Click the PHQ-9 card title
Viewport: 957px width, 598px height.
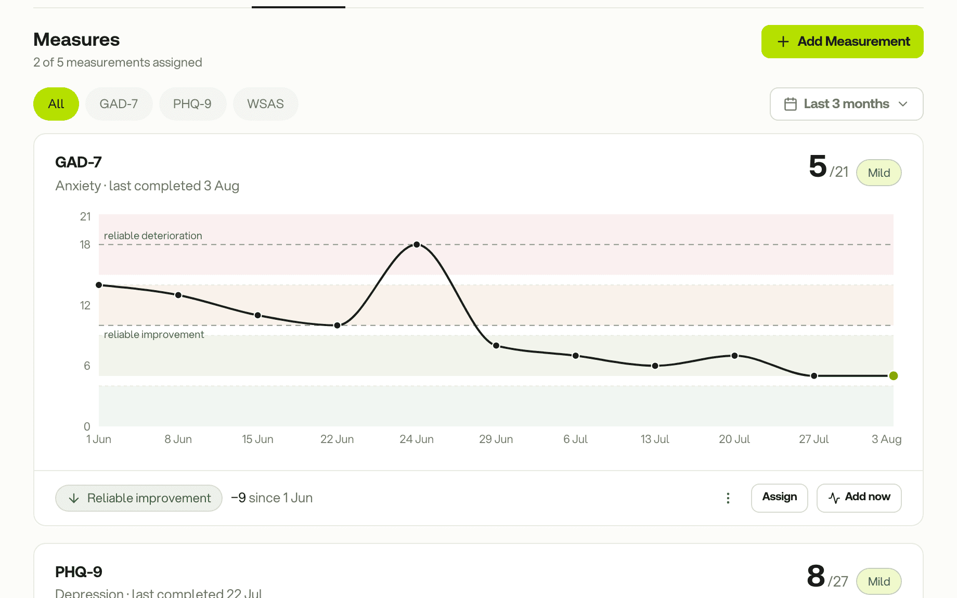79,572
